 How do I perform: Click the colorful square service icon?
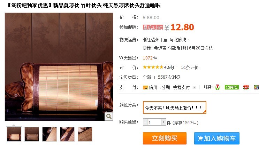coord(256,87)
